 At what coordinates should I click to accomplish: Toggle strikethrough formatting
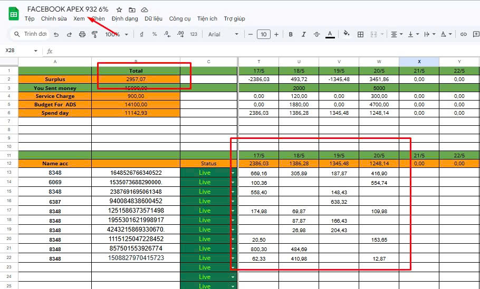pos(317,34)
